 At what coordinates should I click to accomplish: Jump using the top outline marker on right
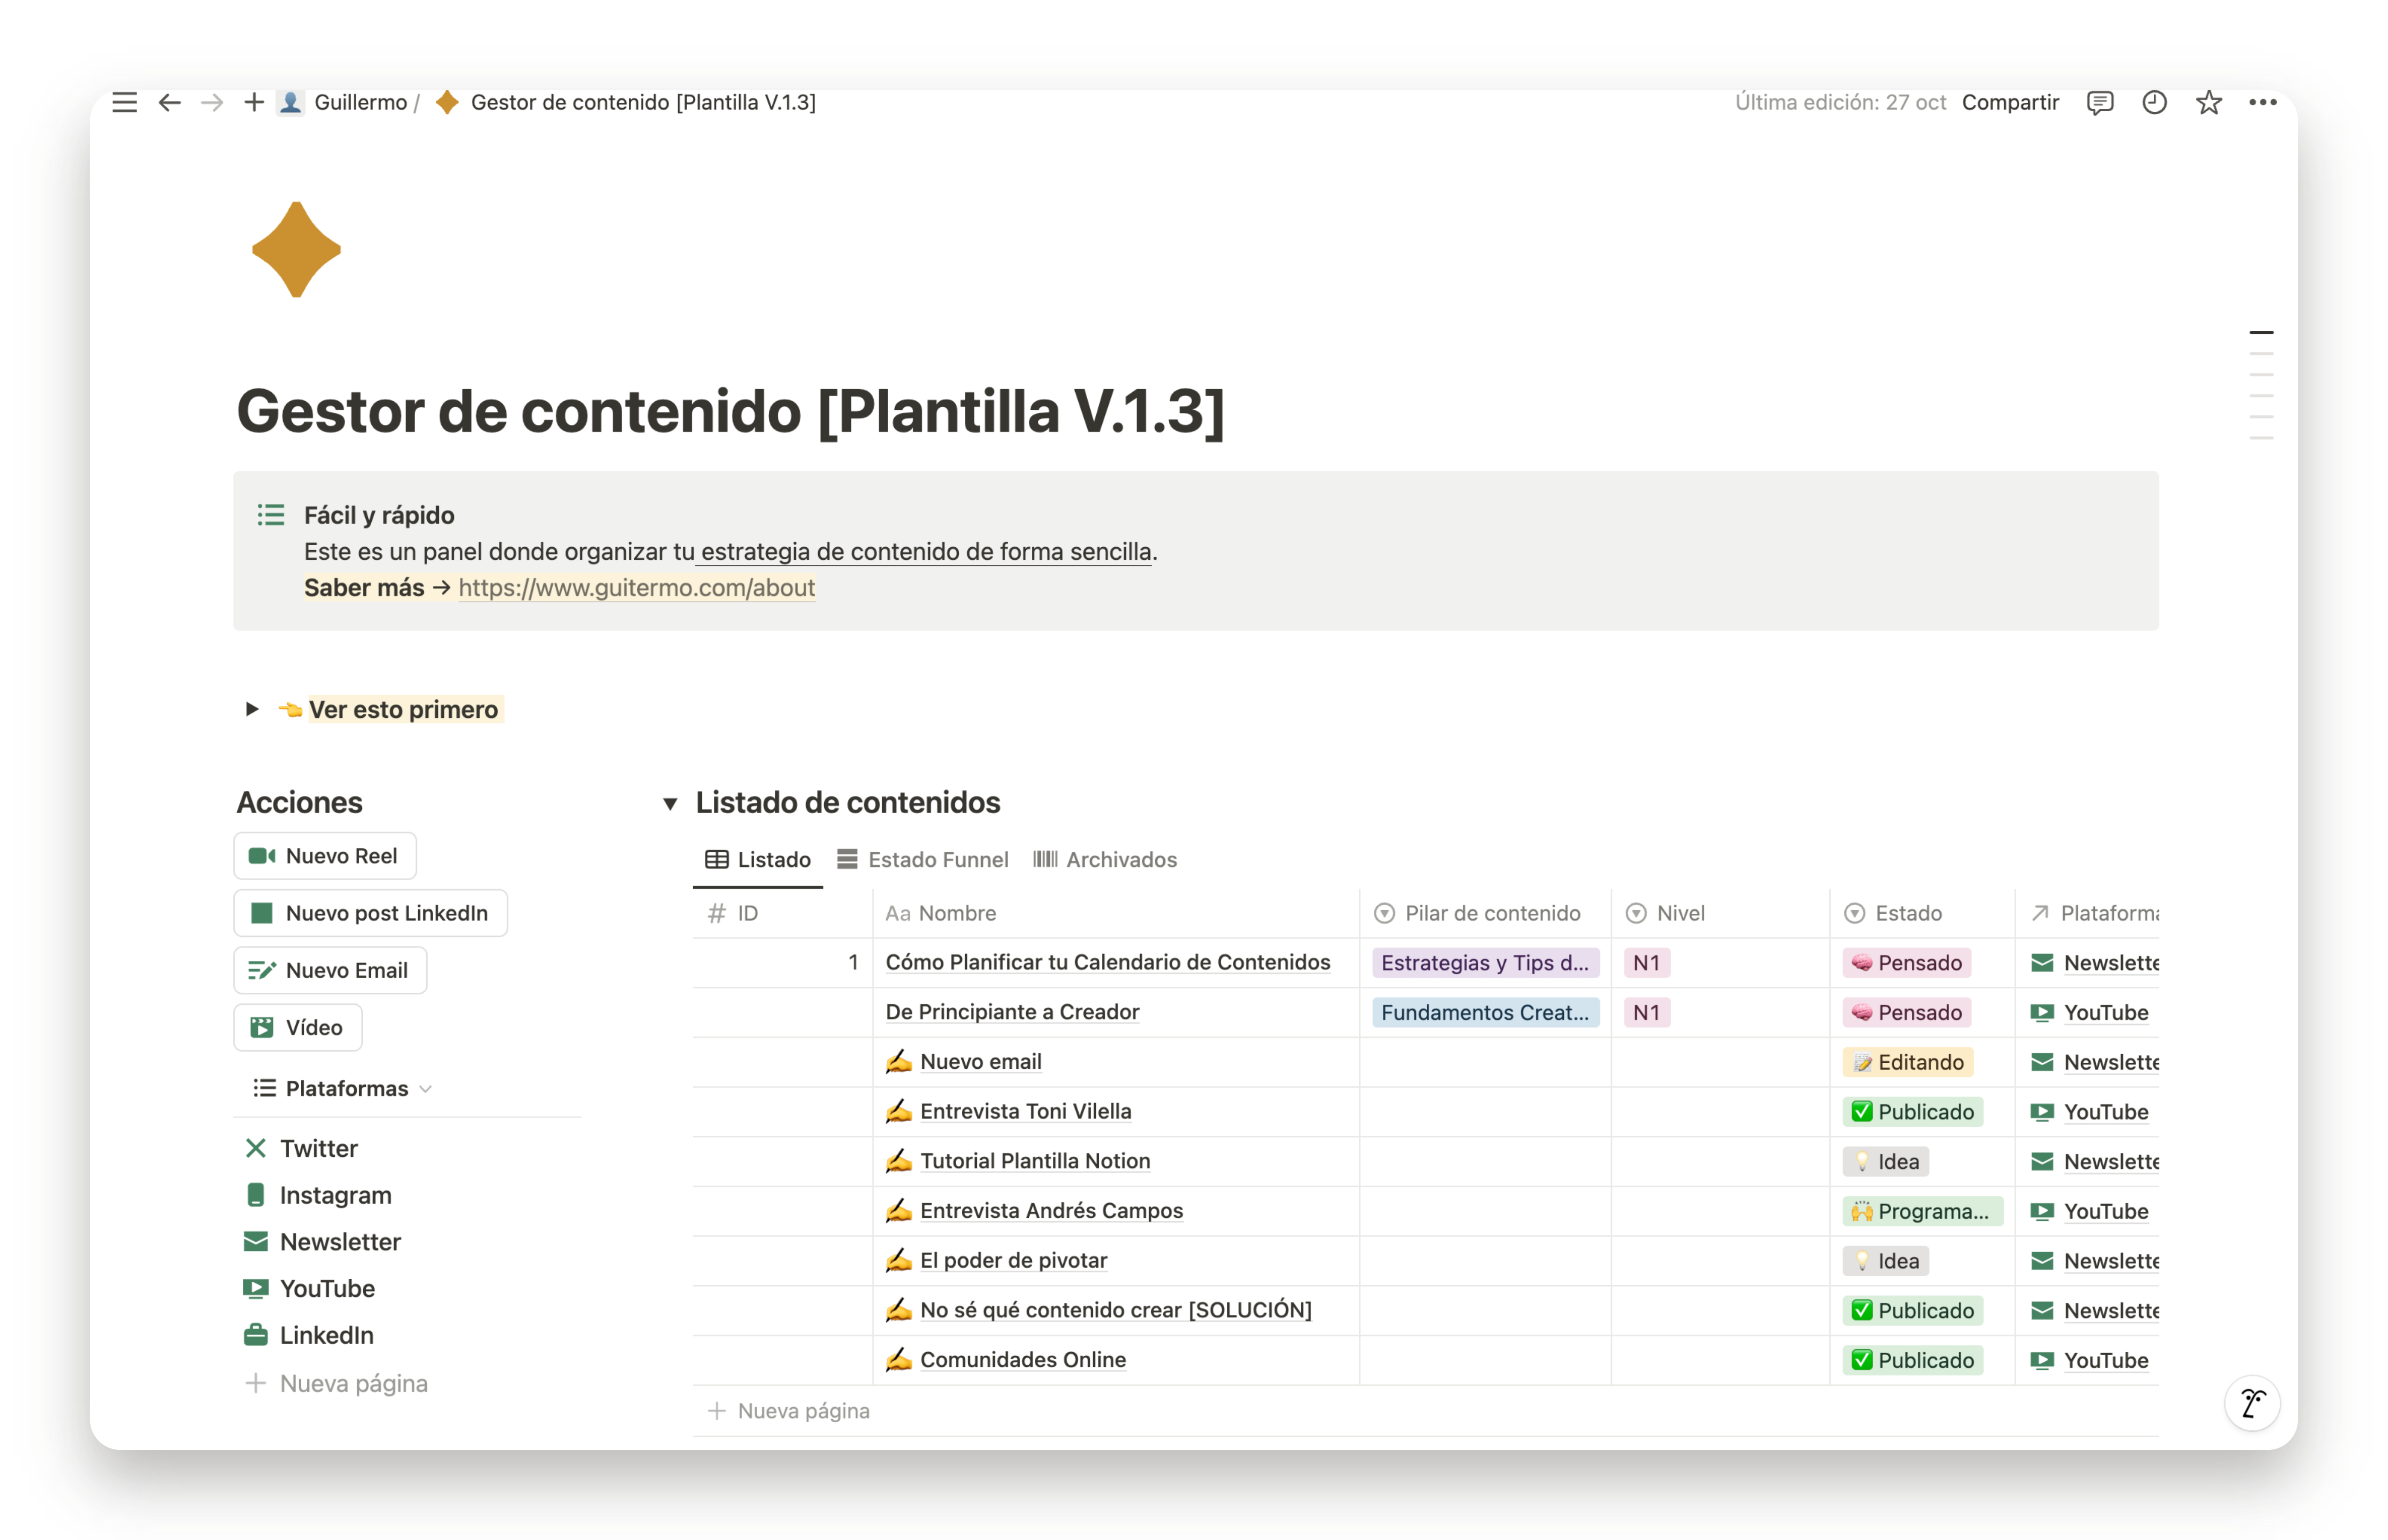point(2261,332)
